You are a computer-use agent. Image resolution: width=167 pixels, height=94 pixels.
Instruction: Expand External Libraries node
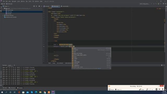click(3, 15)
